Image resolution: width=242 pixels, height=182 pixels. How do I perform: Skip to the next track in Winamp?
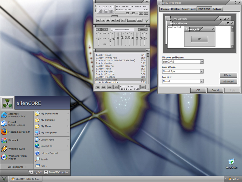click(x=118, y=20)
